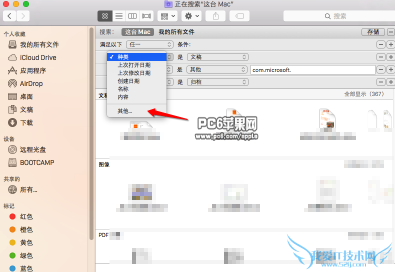Select the 蓝色 tag

tap(21, 268)
